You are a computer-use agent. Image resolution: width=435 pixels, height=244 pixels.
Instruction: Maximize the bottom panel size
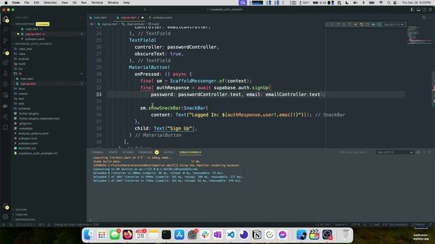(423, 152)
